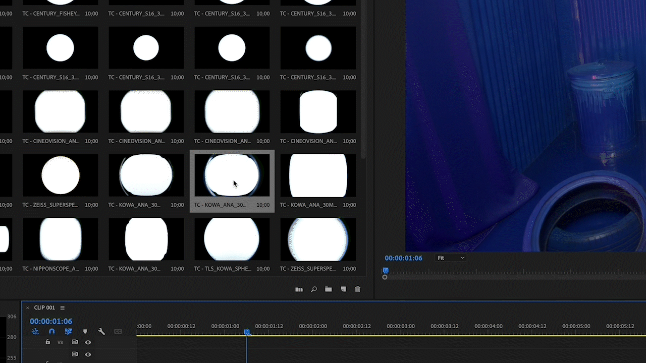Open Timeline Display Settings wrench

click(101, 332)
